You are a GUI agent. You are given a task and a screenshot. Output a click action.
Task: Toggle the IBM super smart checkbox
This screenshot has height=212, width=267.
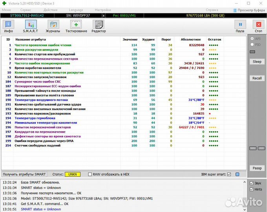[229, 174]
